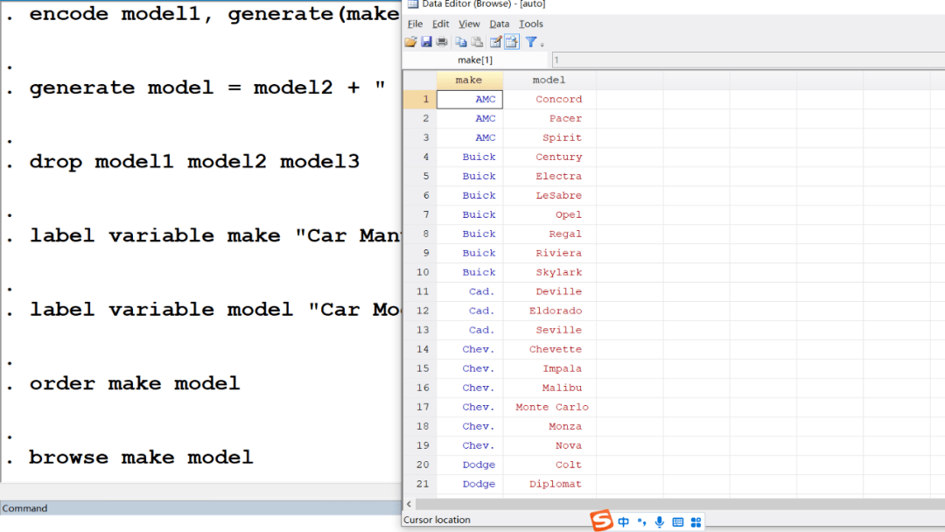Select row number 1 header

[420, 99]
